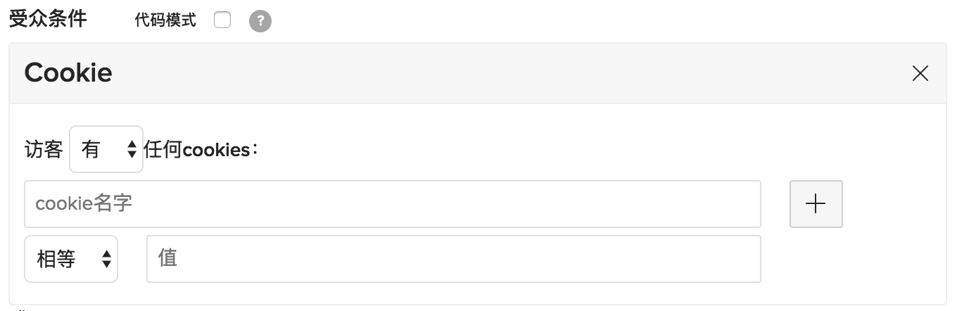The image size is (957, 311).
Task: Enable the 代码模式 checkbox
Action: click(222, 20)
